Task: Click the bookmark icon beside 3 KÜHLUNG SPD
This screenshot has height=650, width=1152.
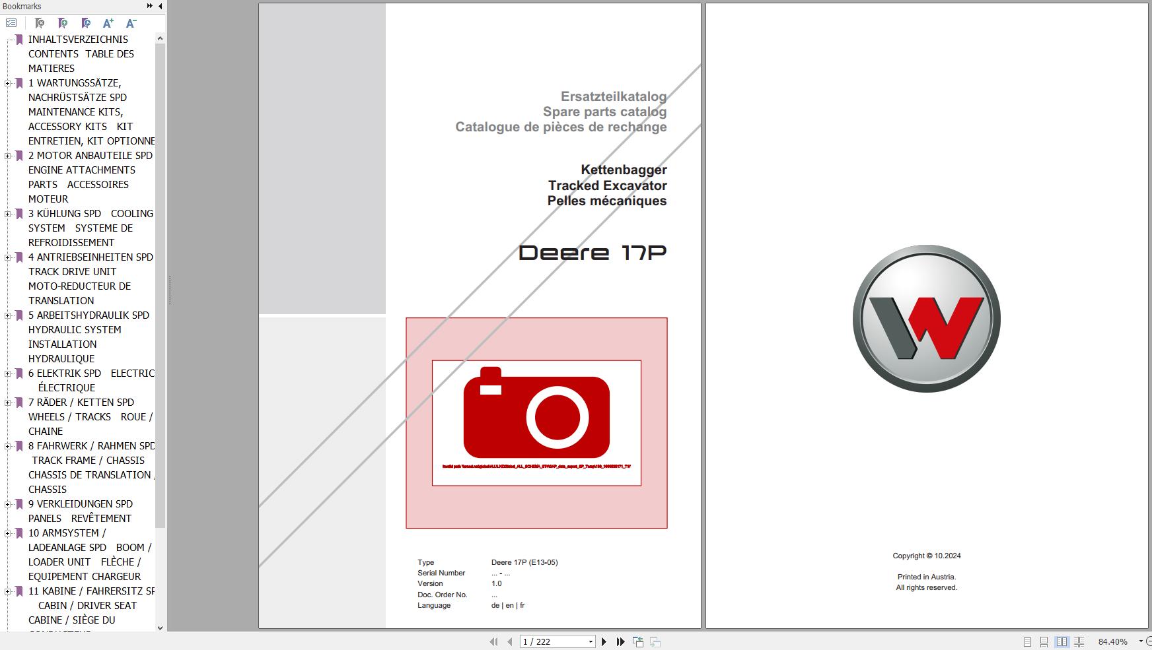Action: pyautogui.click(x=19, y=214)
